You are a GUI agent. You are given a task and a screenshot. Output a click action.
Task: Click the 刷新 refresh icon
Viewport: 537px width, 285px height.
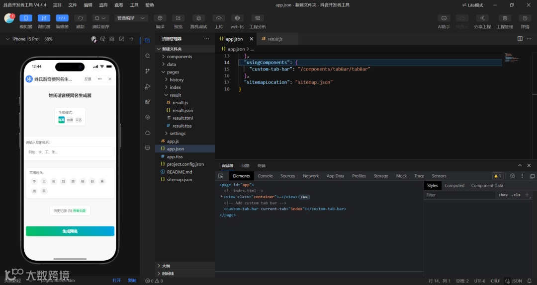click(x=80, y=18)
